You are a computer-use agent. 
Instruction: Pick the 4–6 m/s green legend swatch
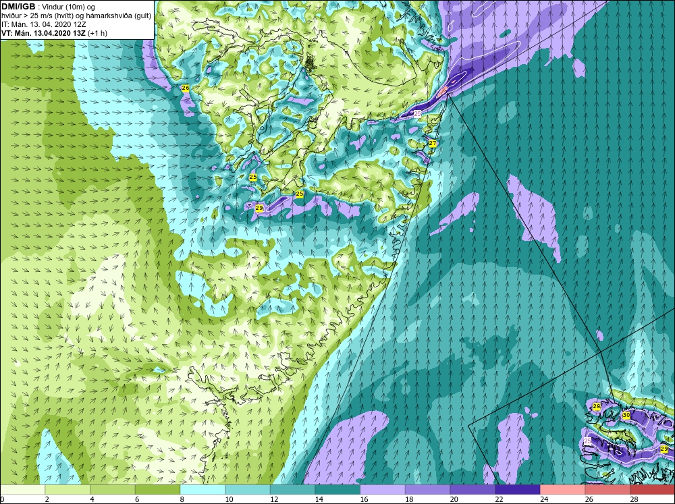[x=112, y=489]
